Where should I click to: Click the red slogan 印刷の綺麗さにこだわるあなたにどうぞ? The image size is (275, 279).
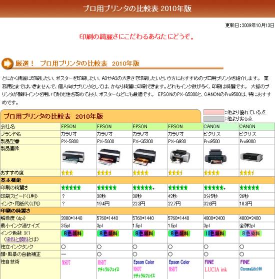click(136, 36)
